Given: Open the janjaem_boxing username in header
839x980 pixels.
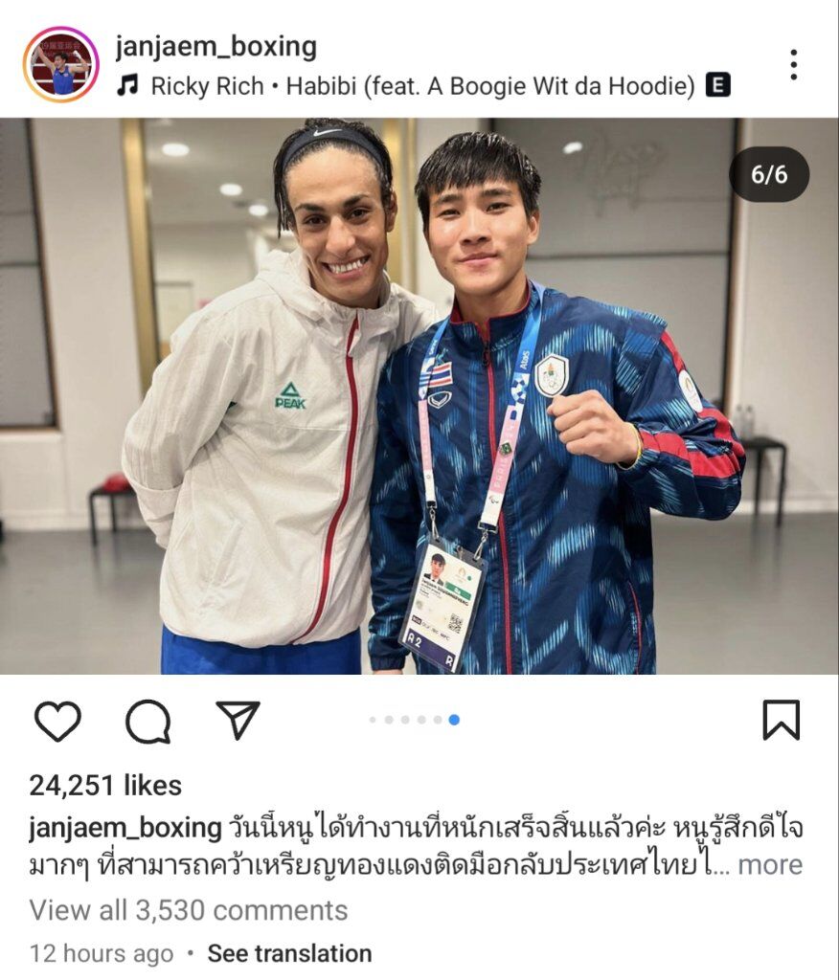Looking at the screenshot, I should click(215, 48).
